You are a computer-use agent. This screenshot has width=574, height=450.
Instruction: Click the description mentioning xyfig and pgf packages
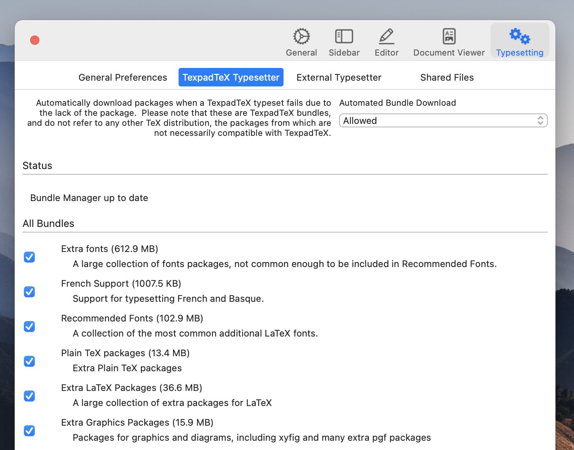(252, 438)
